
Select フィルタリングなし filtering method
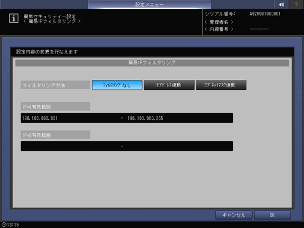(117, 85)
